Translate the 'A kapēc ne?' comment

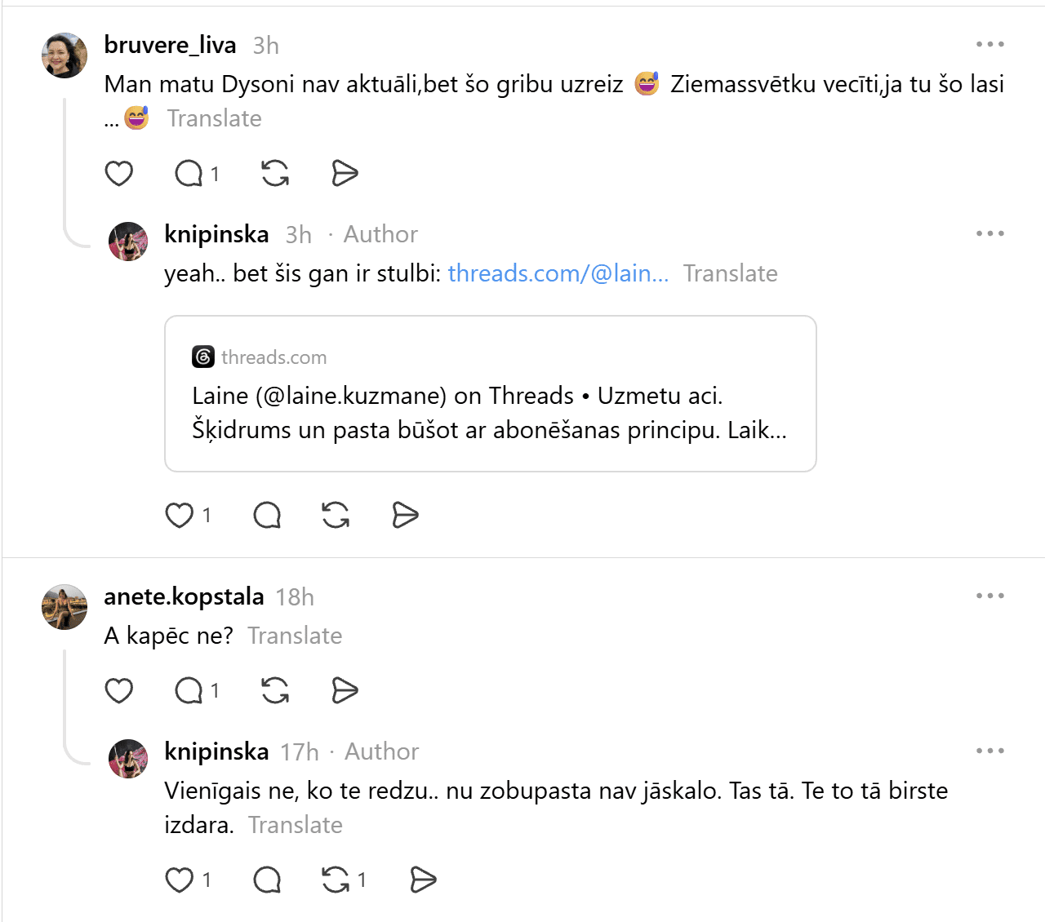click(295, 636)
